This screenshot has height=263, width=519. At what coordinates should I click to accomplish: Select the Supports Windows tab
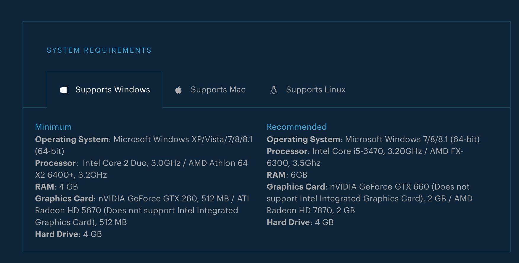(104, 90)
